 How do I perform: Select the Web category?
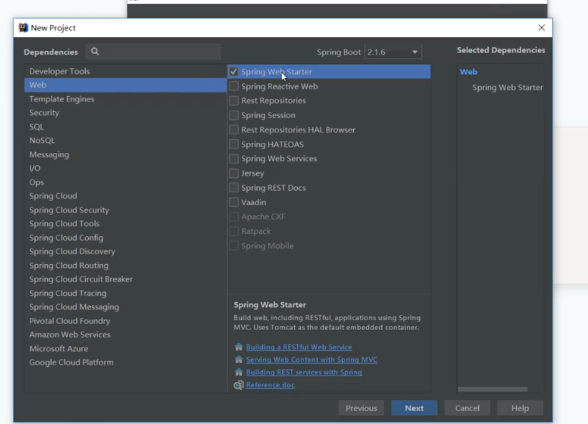pyautogui.click(x=126, y=85)
